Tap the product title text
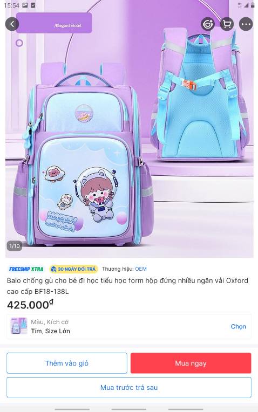The width and height of the screenshot is (258, 412). tap(127, 286)
